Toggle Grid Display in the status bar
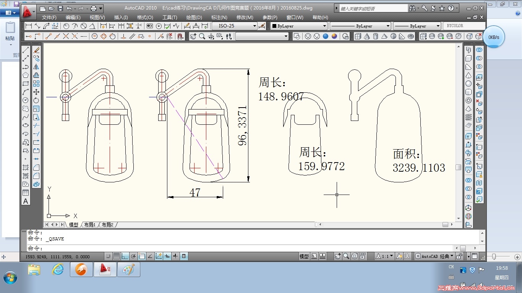Viewport: 522px width, 293px height. coord(117,256)
